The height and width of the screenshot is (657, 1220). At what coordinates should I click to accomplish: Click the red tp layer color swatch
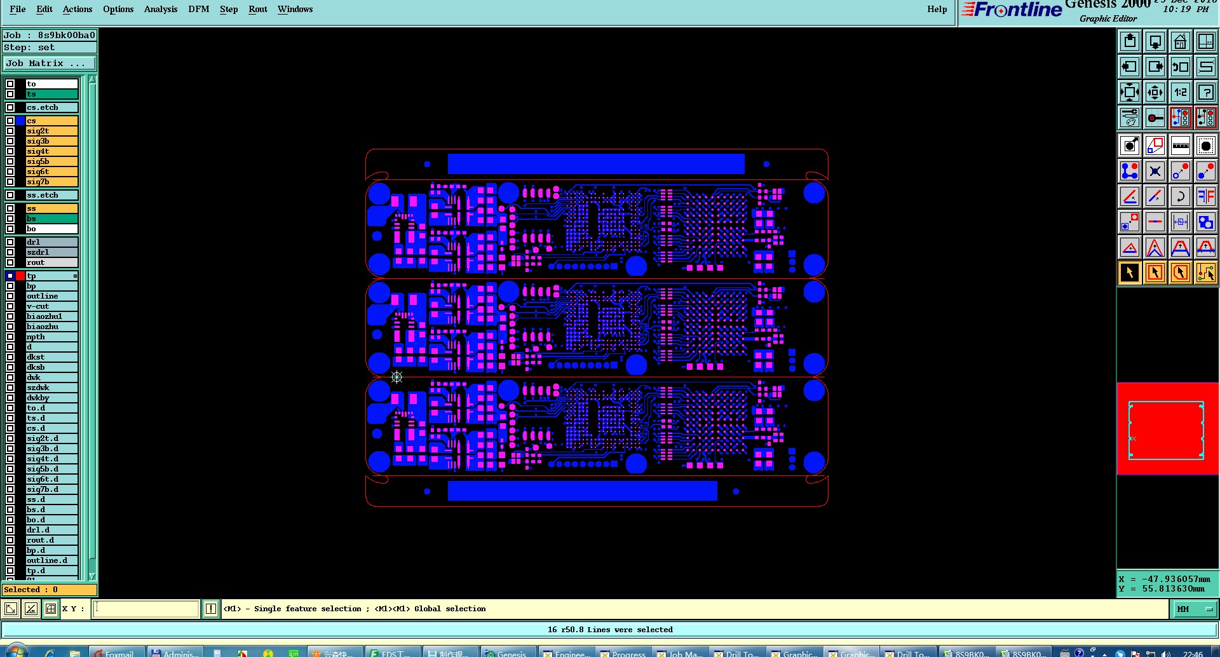pos(20,276)
